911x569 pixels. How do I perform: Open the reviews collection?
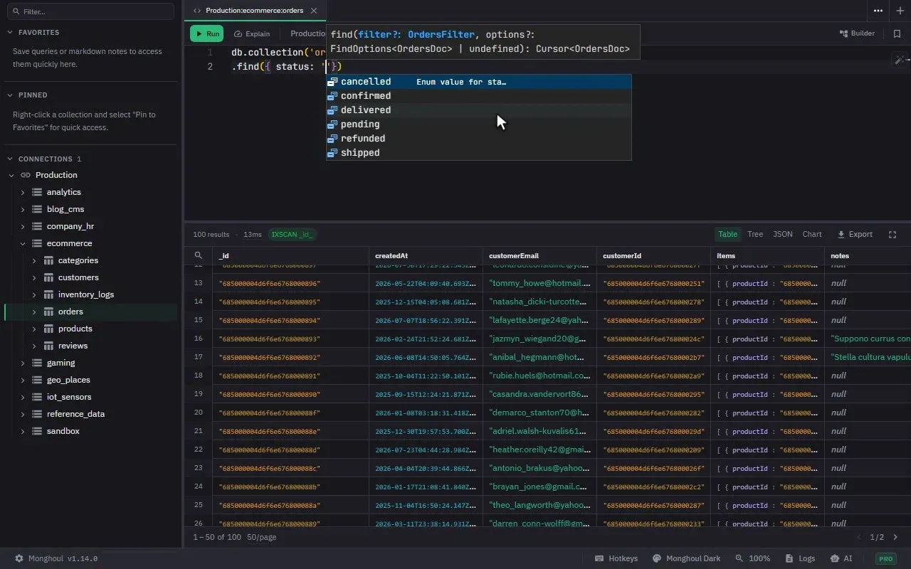click(x=73, y=346)
